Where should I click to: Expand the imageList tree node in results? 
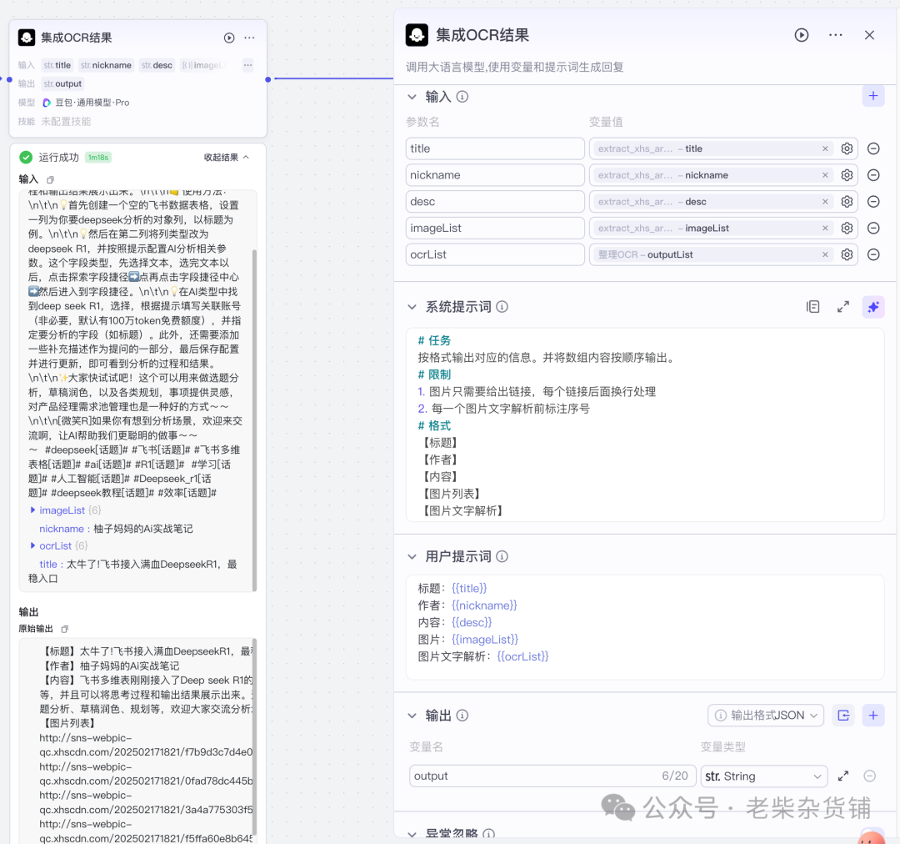point(32,510)
